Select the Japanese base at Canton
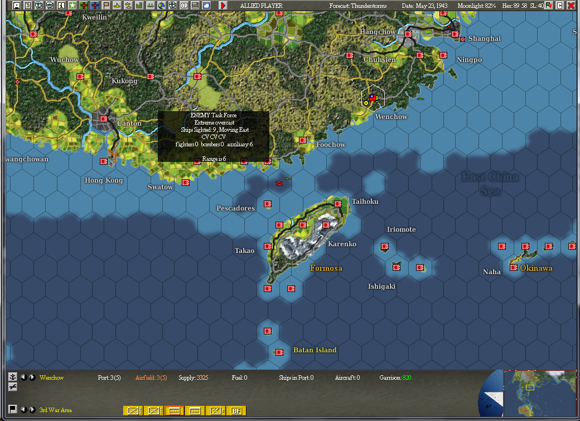The image size is (580, 421). click(104, 119)
